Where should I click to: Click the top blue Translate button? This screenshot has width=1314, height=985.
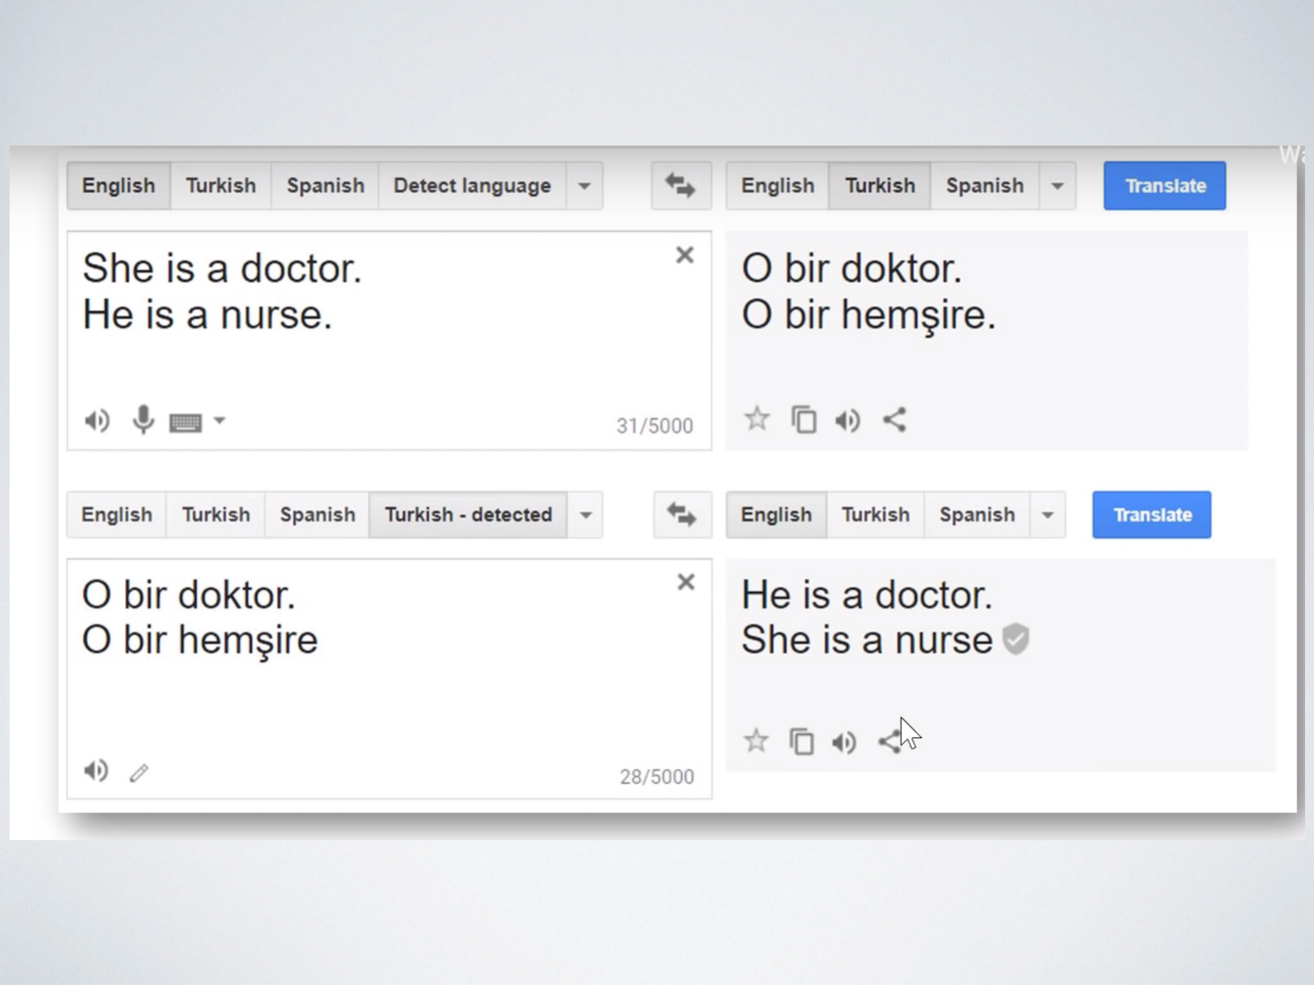tap(1165, 186)
